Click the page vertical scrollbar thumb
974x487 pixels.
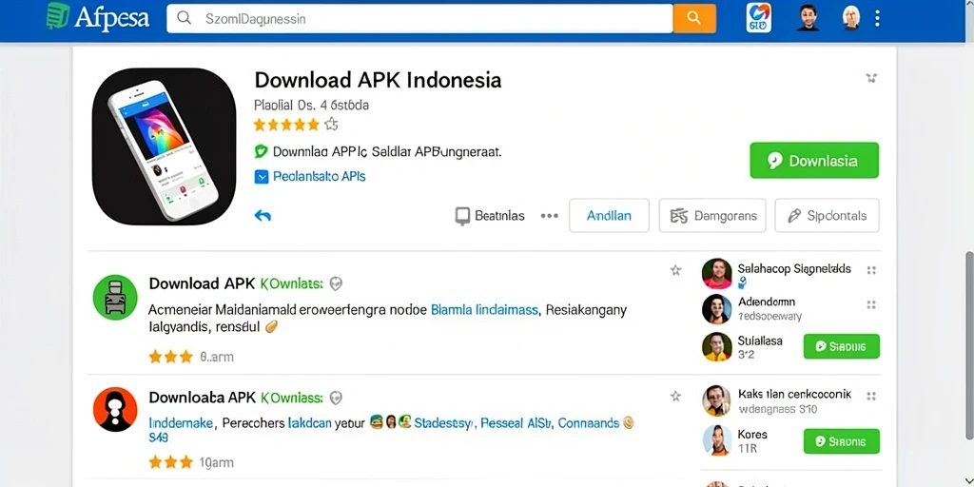[969, 344]
